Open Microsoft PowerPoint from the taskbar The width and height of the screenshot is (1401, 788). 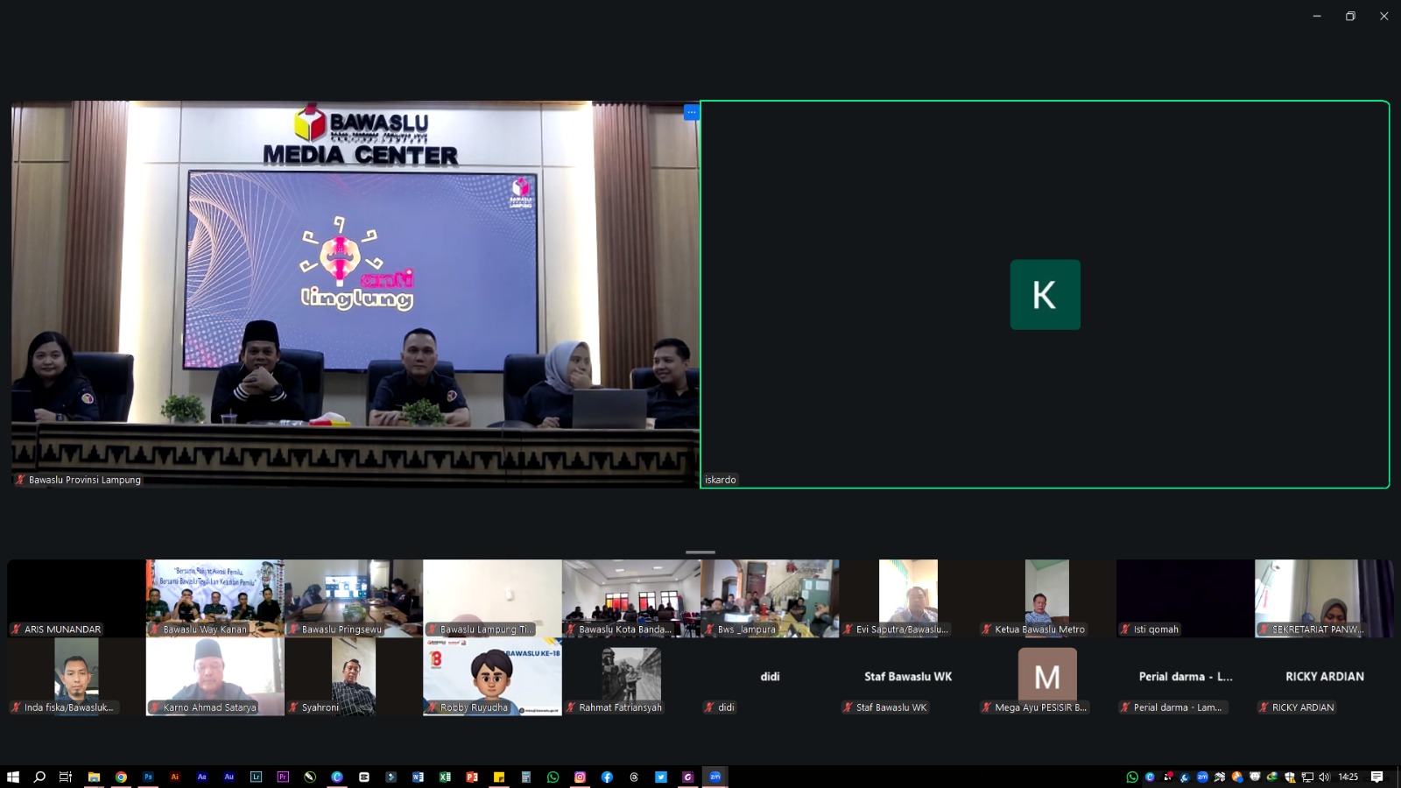(x=472, y=777)
